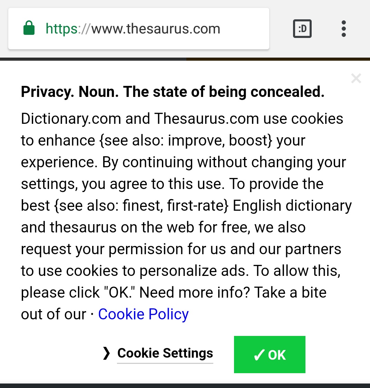Tap the green padlock site security icon
Viewport: 370px width, 388px height.
(x=29, y=28)
